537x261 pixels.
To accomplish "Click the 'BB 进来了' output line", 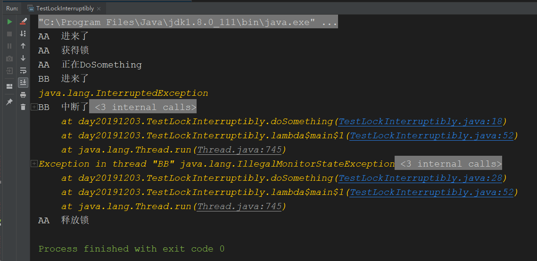I will 64,79.
